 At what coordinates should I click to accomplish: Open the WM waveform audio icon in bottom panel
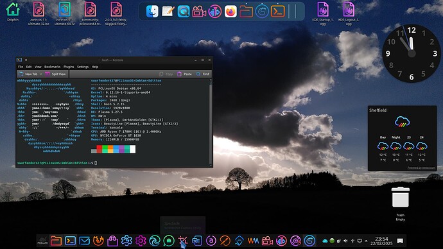[253, 241]
